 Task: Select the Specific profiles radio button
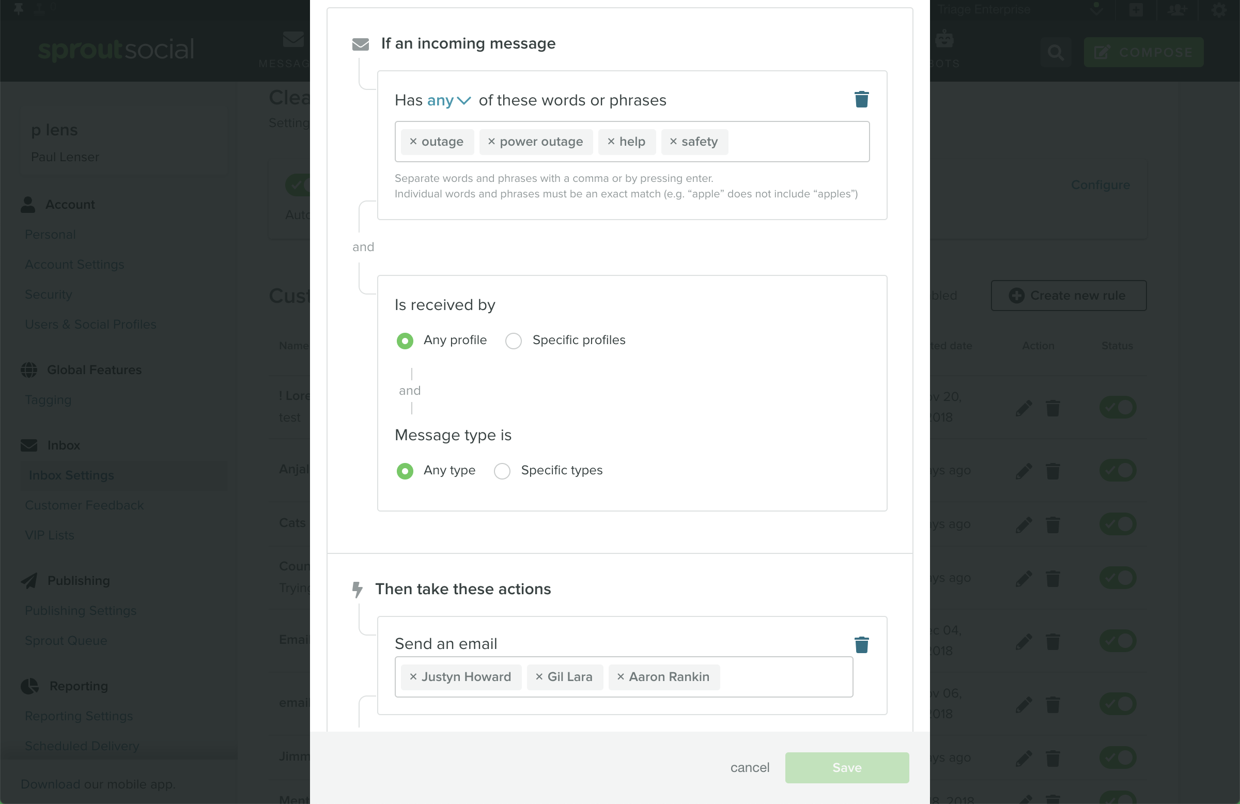click(514, 341)
